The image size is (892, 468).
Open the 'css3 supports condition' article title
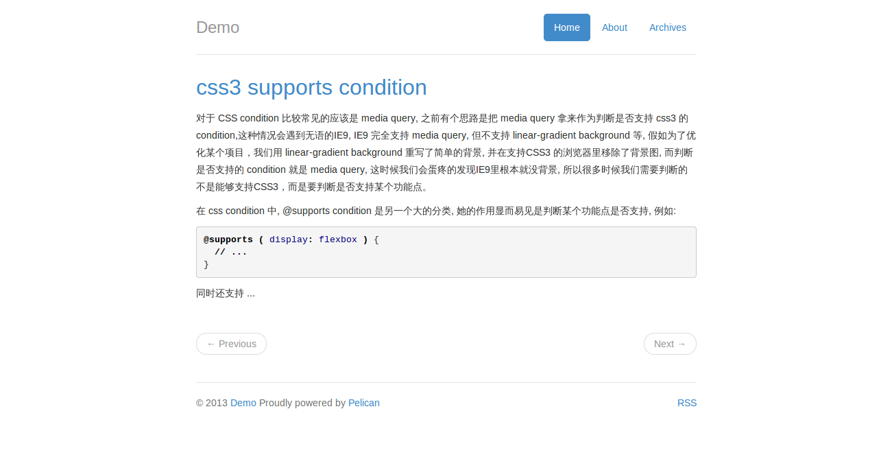tap(311, 87)
